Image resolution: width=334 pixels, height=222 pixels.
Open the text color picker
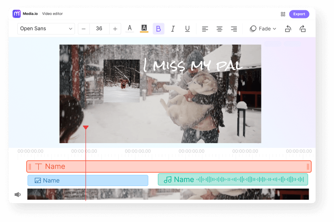click(129, 29)
